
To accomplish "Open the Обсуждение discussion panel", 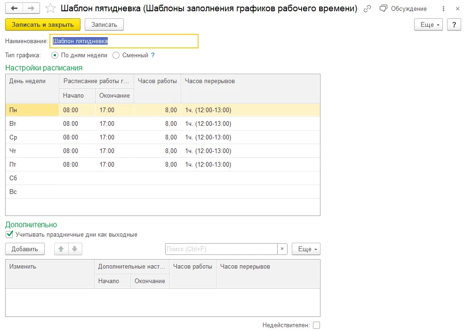I will 403,8.
